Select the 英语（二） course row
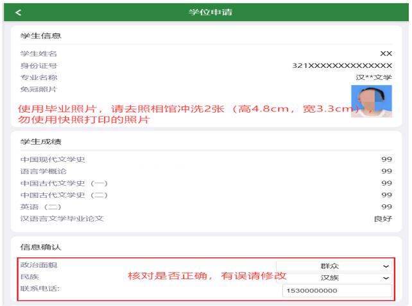 click(x=206, y=206)
